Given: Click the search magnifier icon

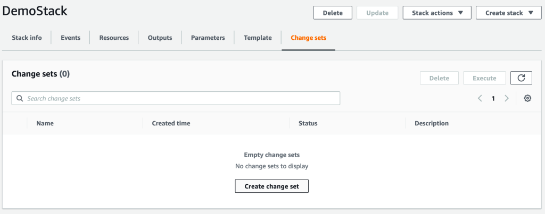Looking at the screenshot, I should [x=20, y=98].
